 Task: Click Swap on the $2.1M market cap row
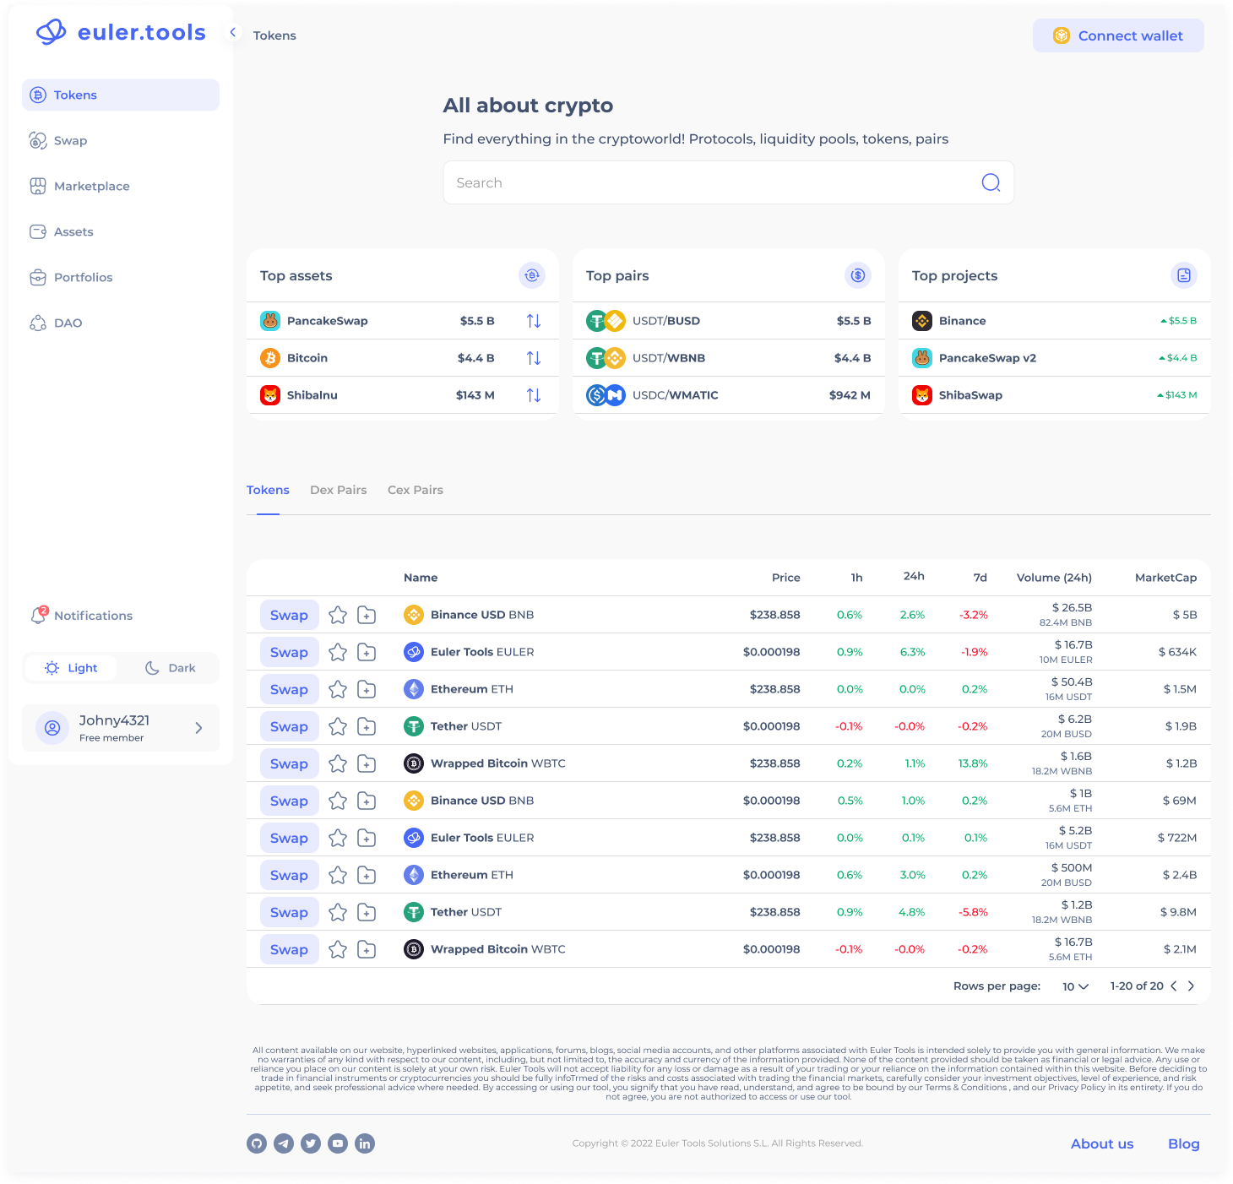coord(289,949)
